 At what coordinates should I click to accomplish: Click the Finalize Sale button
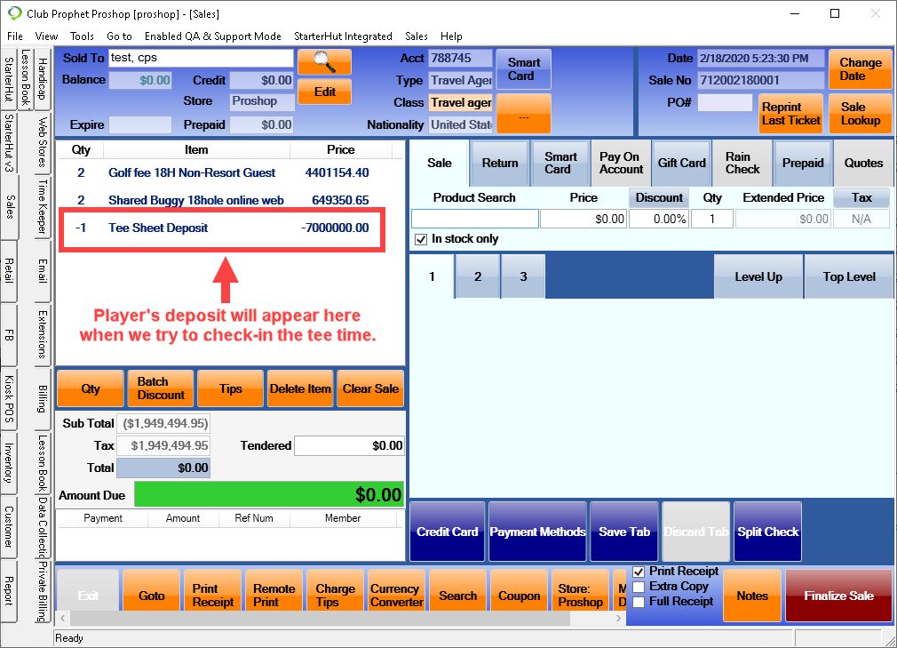click(x=838, y=596)
